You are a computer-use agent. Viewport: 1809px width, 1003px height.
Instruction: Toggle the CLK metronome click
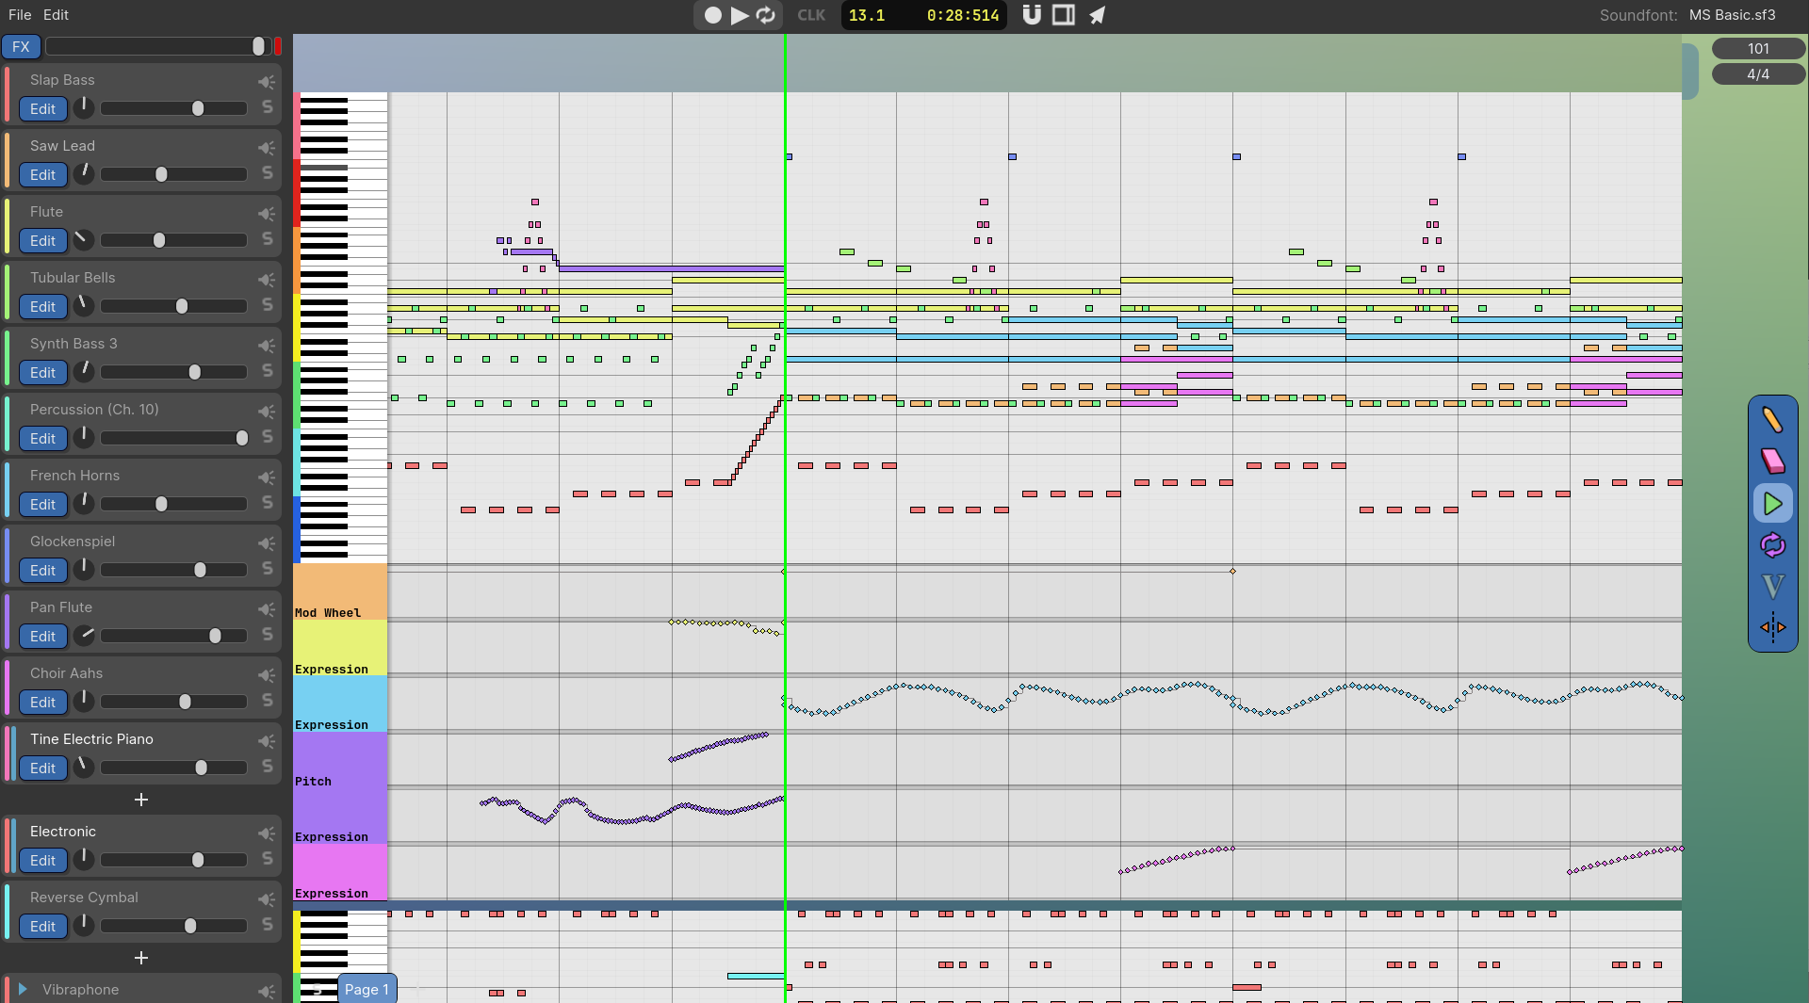810,15
